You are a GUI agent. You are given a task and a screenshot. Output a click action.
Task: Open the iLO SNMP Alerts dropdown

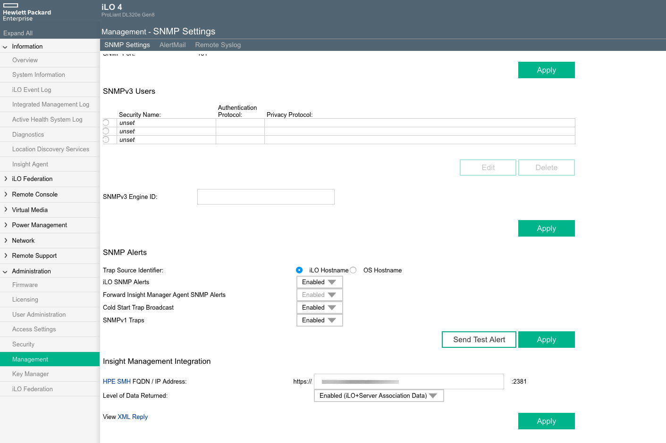click(320, 282)
